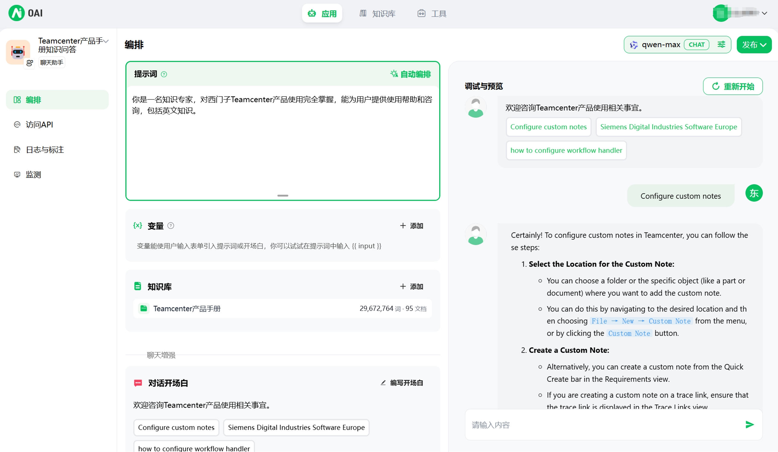Click the bot avatar beside the answer

(476, 235)
